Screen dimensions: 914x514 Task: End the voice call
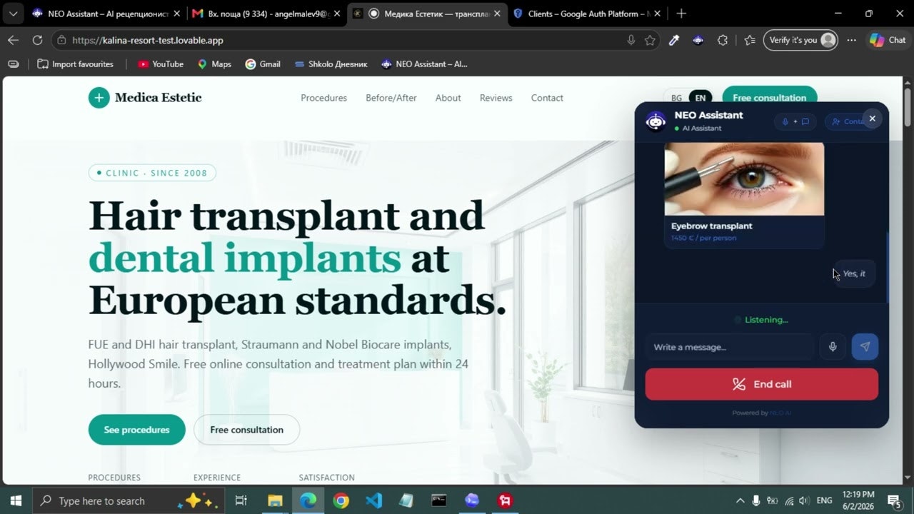click(x=762, y=384)
